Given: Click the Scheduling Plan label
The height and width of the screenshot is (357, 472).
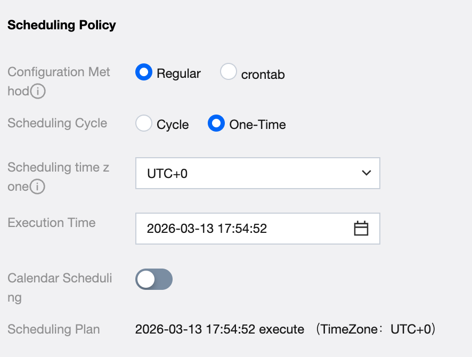Looking at the screenshot, I should pos(54,329).
